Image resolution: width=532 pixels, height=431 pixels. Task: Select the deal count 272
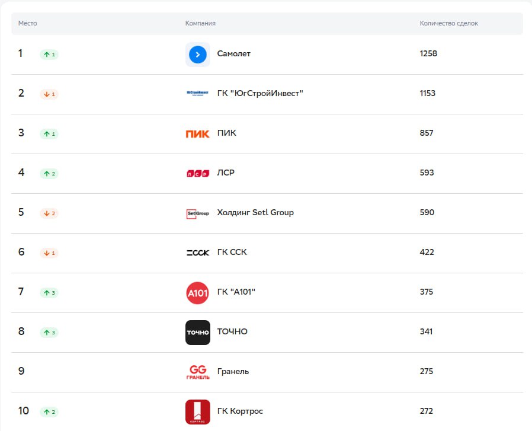(x=427, y=411)
